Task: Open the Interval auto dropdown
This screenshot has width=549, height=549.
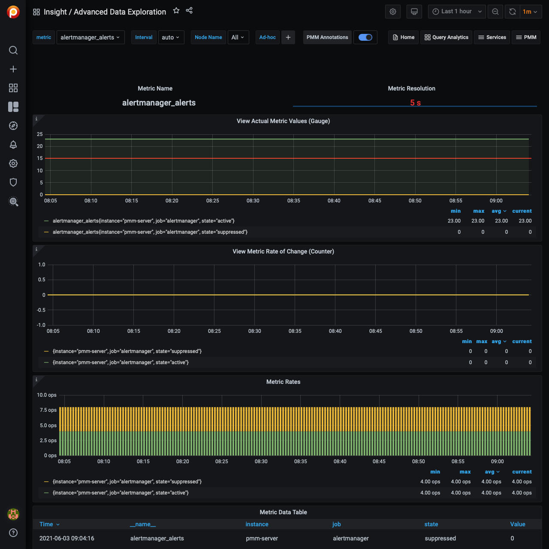Action: tap(171, 37)
